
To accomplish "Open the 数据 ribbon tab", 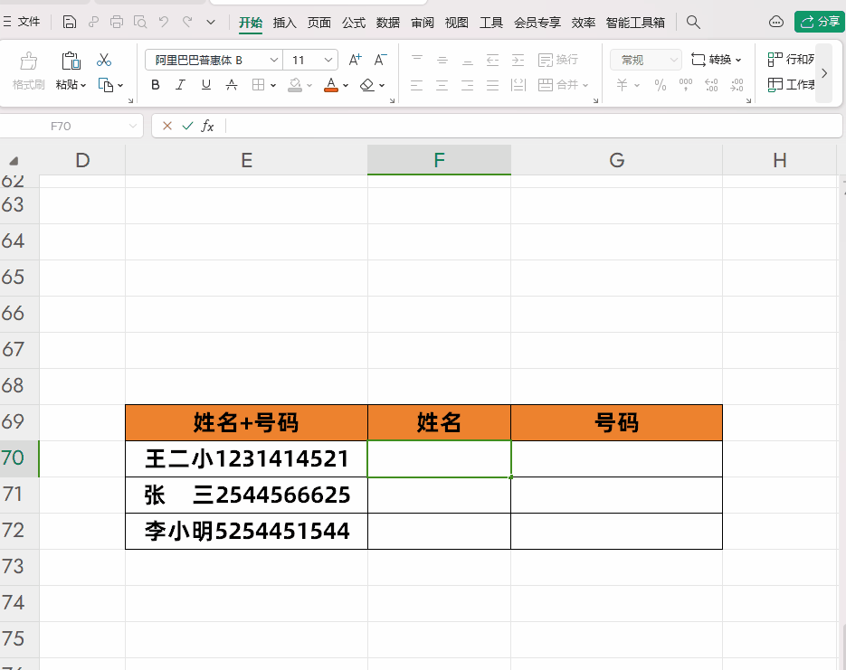I will coord(387,22).
